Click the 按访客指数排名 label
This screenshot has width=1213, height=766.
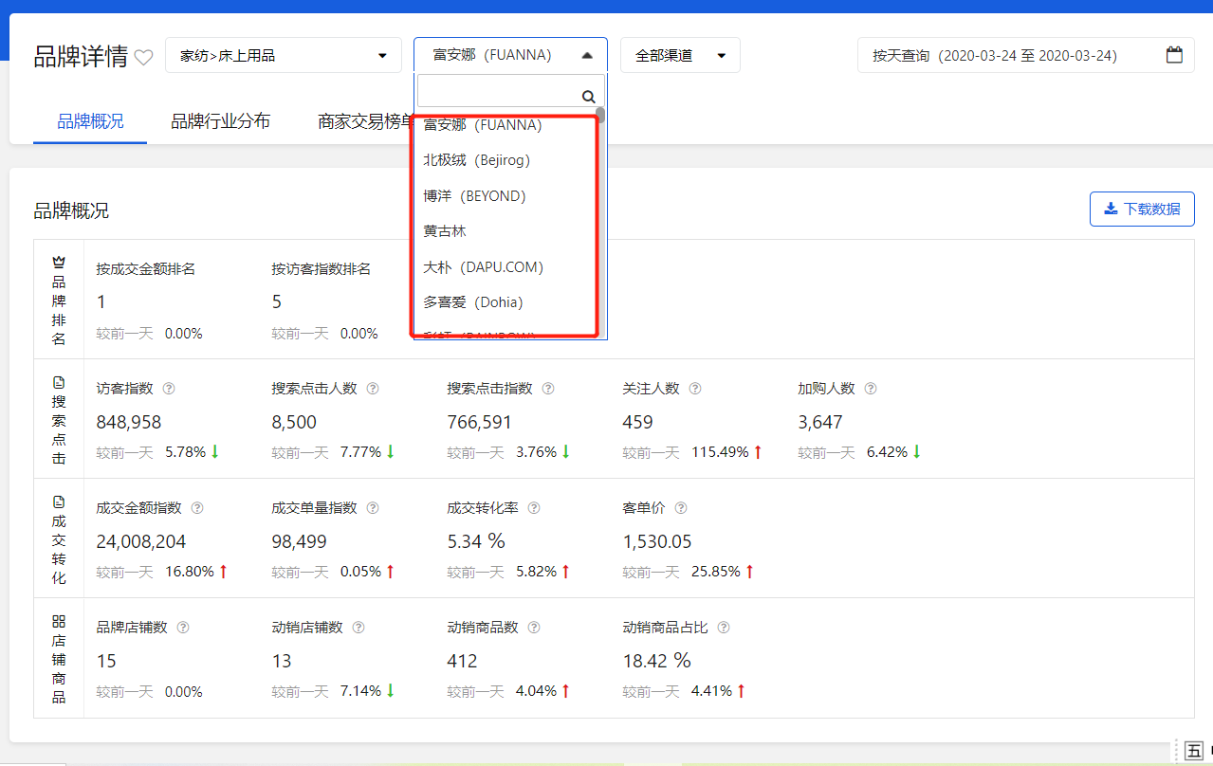coord(321,268)
